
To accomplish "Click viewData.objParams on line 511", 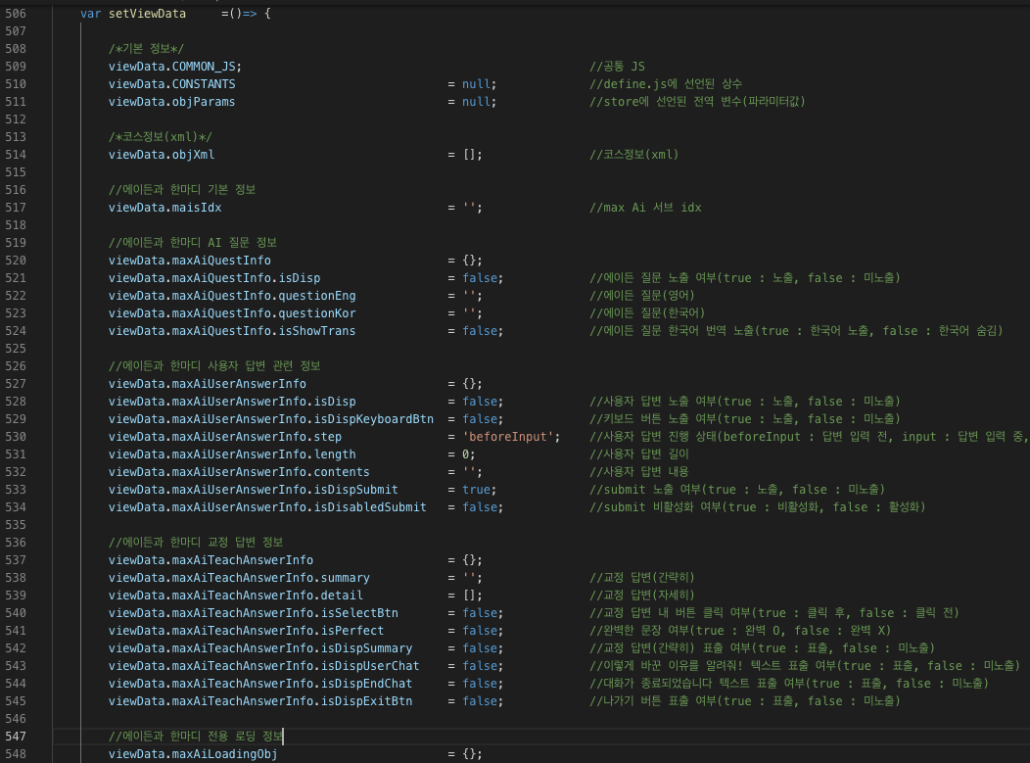I will pyautogui.click(x=172, y=102).
